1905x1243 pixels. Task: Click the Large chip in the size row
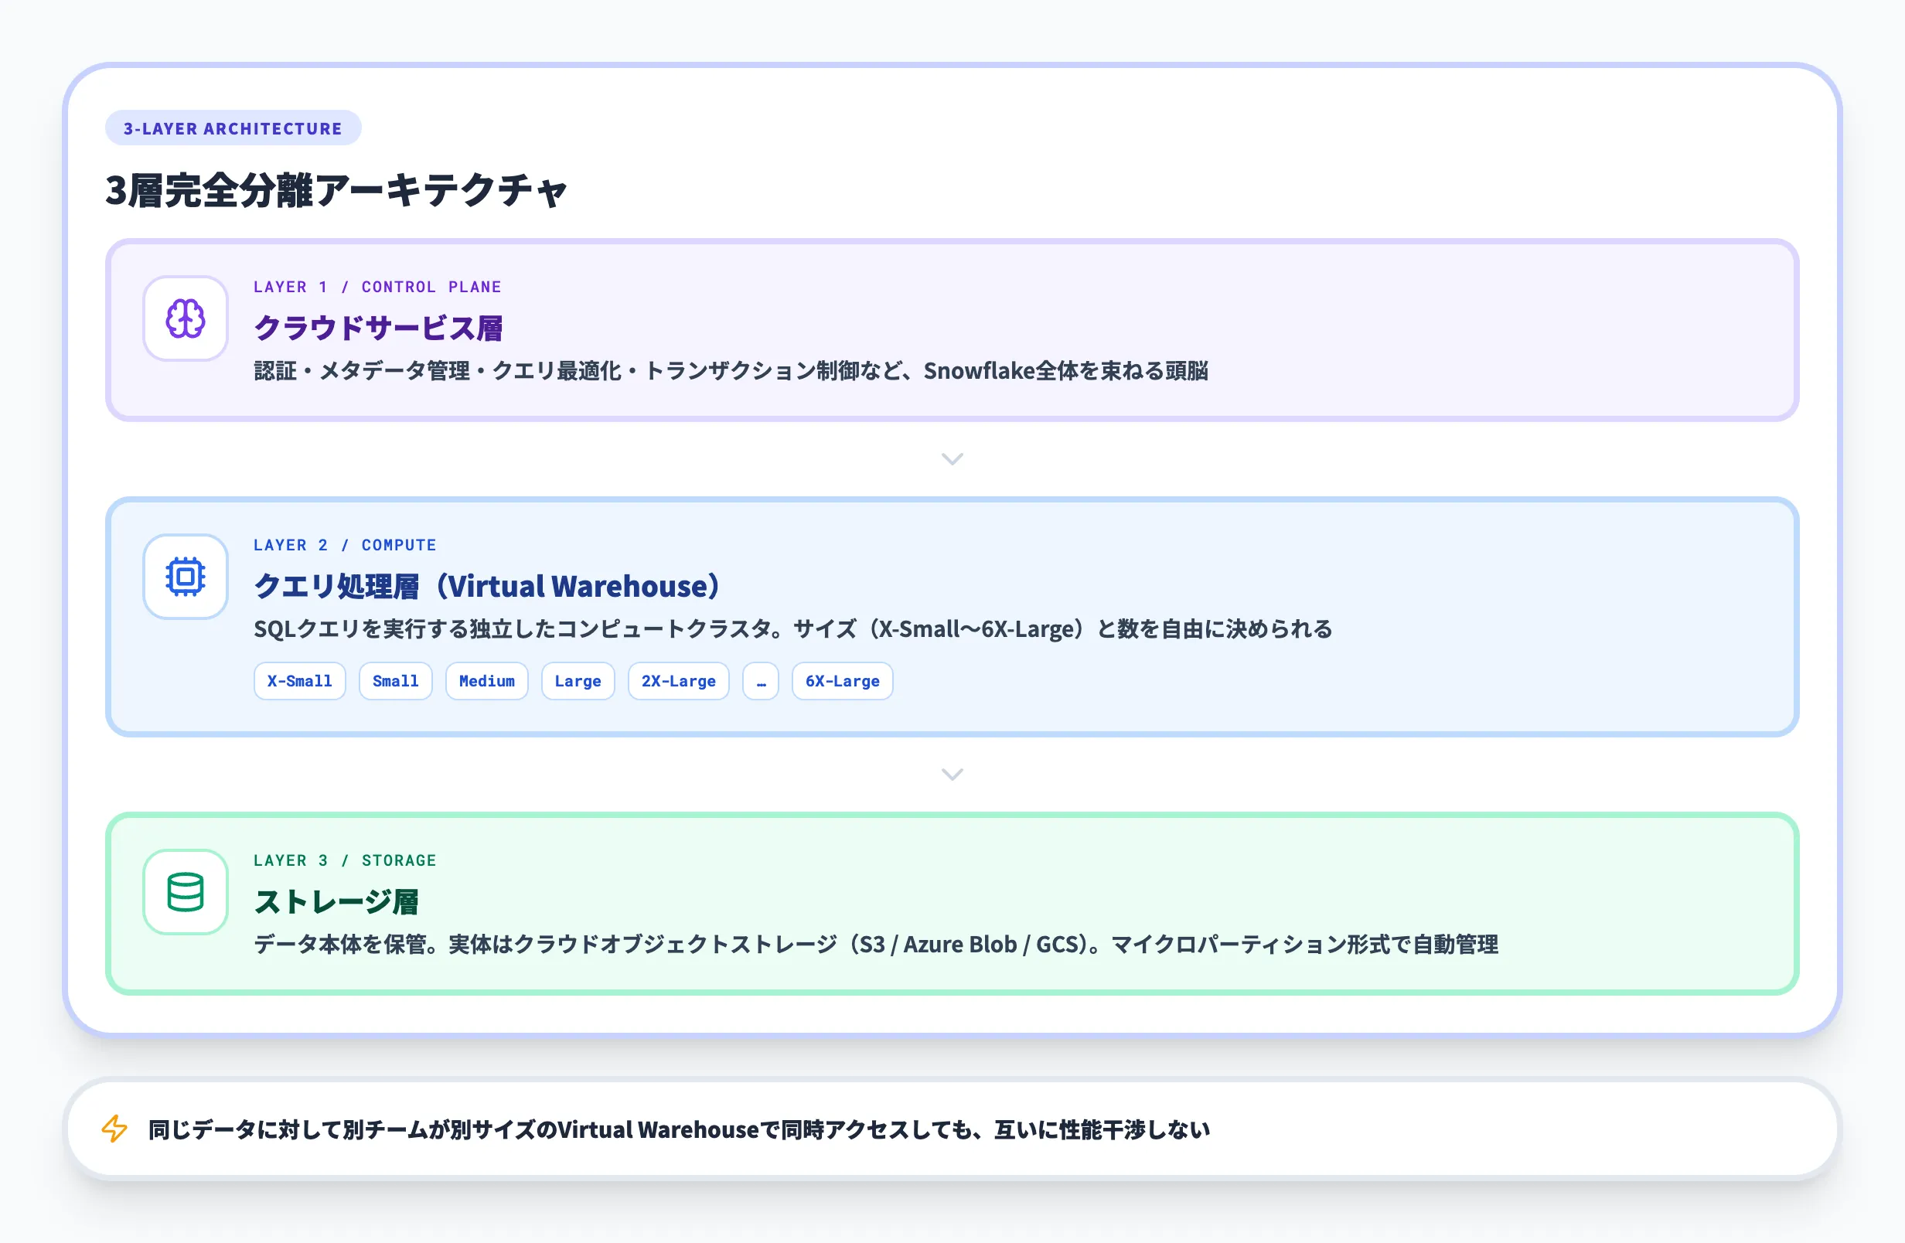(x=578, y=681)
